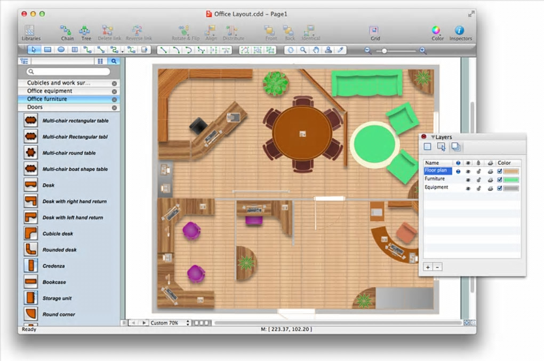This screenshot has height=361, width=544.
Task: Toggle lock on Furniture layer
Action: (x=479, y=179)
